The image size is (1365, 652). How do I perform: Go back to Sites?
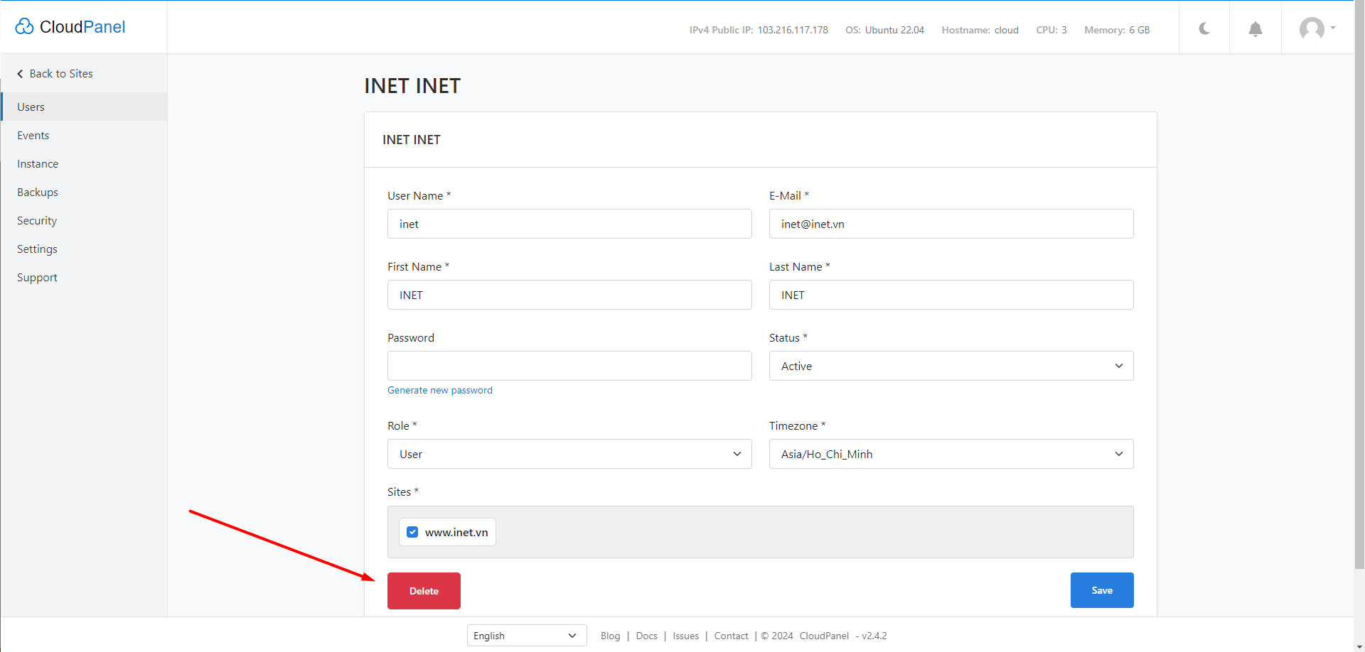pyautogui.click(x=55, y=74)
